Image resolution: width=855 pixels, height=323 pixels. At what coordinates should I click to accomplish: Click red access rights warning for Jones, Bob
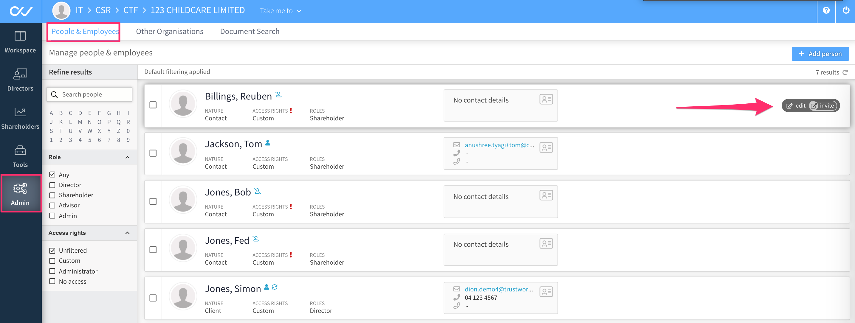291,206
